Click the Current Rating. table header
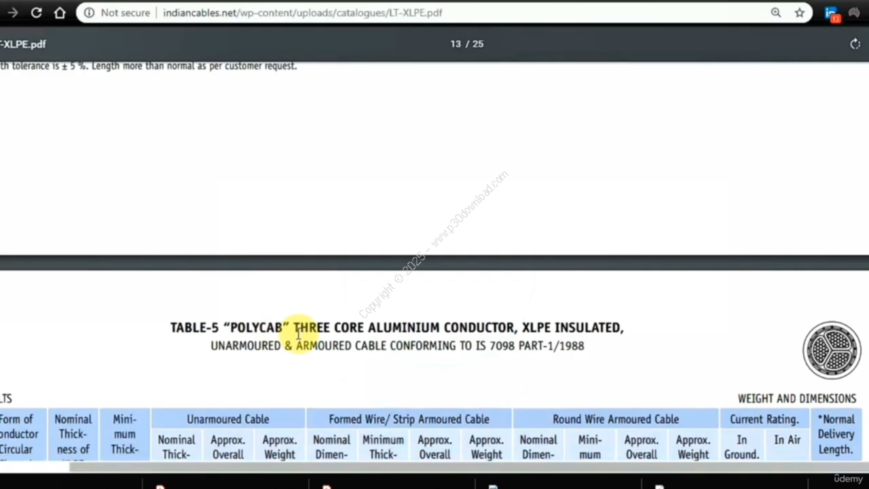Screen dimensions: 869x489 764,419
